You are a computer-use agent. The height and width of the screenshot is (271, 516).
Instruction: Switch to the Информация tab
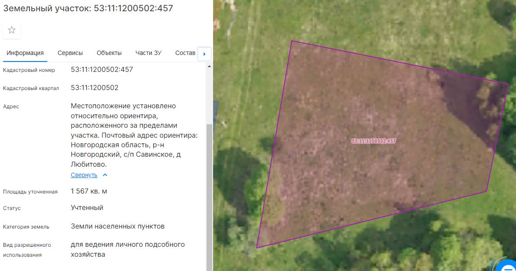25,53
